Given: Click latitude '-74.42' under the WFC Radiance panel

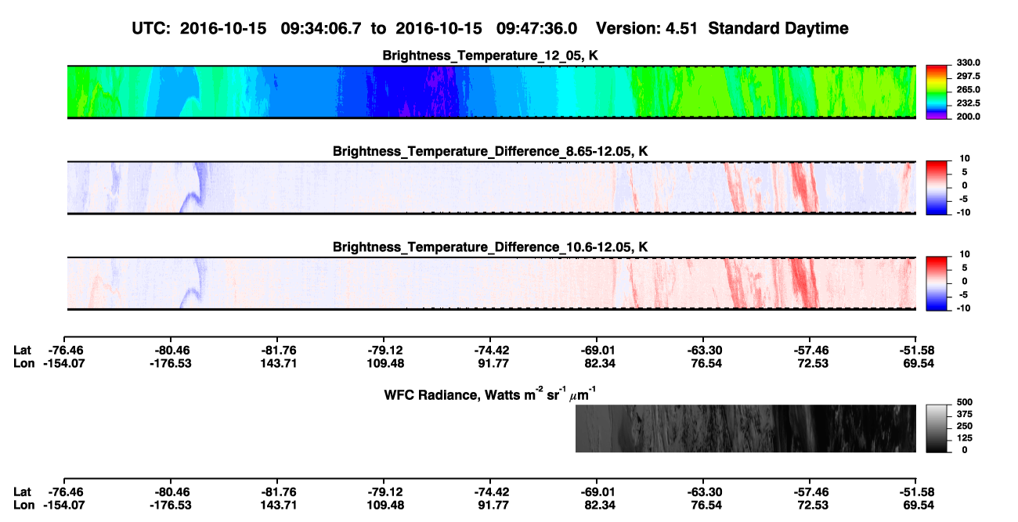Looking at the screenshot, I should (x=490, y=492).
